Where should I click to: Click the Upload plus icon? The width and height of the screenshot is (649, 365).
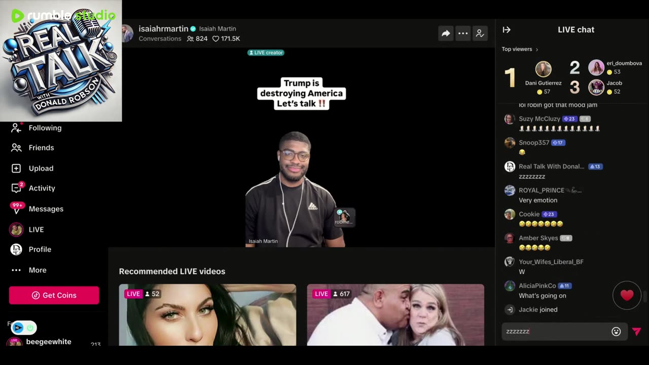(x=16, y=168)
